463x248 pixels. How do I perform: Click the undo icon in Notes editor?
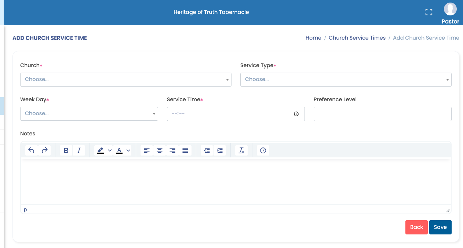pos(32,150)
